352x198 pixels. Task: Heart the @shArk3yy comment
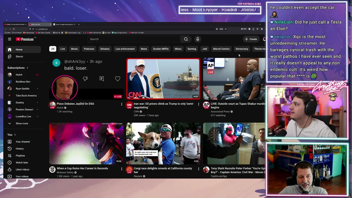(x=118, y=79)
